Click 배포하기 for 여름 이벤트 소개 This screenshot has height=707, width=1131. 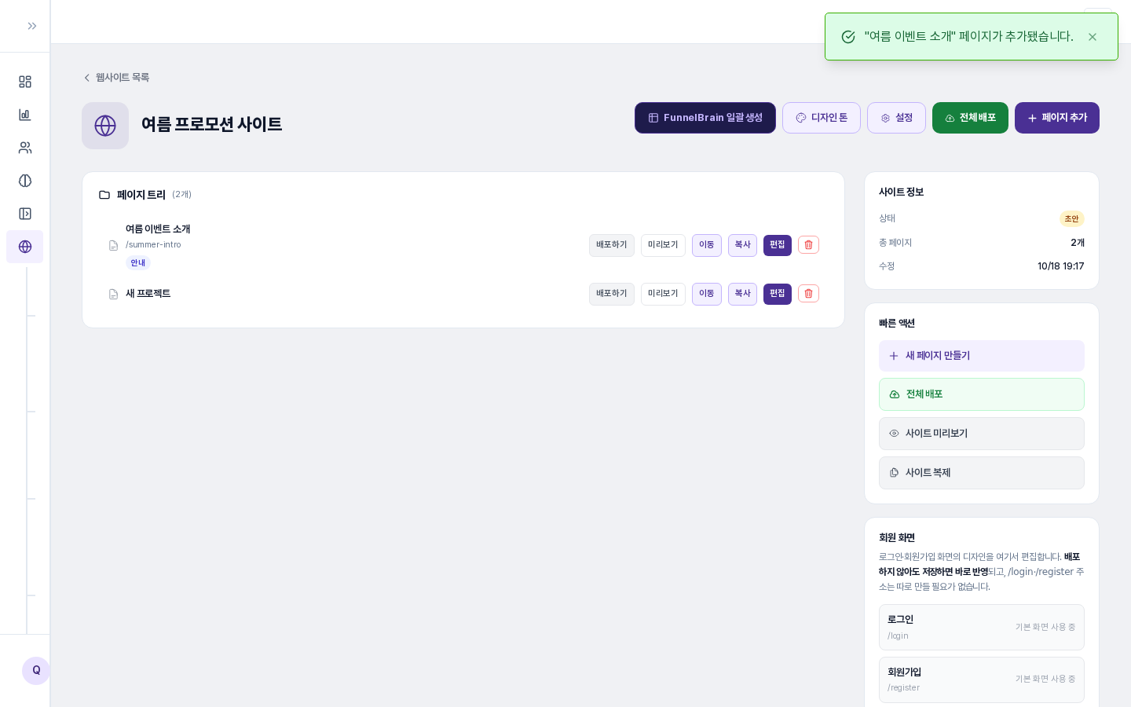(612, 245)
